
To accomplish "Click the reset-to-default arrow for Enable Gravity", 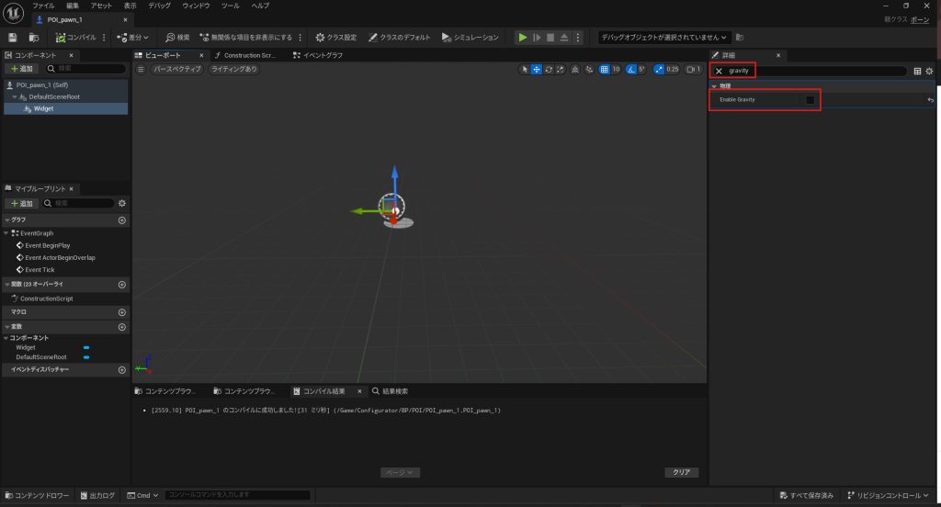I will click(930, 100).
